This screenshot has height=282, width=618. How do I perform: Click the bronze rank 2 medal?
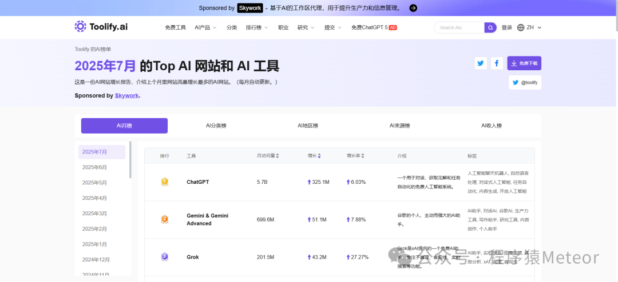coord(165,219)
